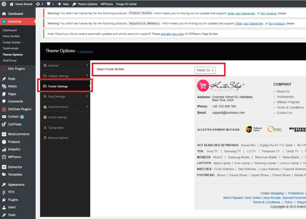
Task: Click the DotStore Plugins icon
Action: coord(4,109)
